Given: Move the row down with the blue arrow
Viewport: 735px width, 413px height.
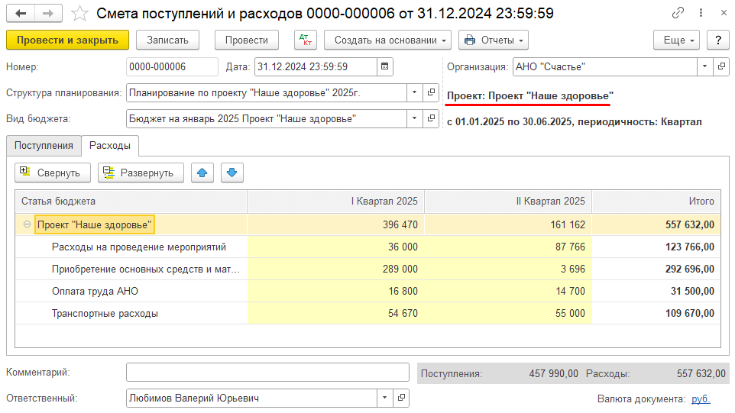Looking at the screenshot, I should pyautogui.click(x=232, y=173).
